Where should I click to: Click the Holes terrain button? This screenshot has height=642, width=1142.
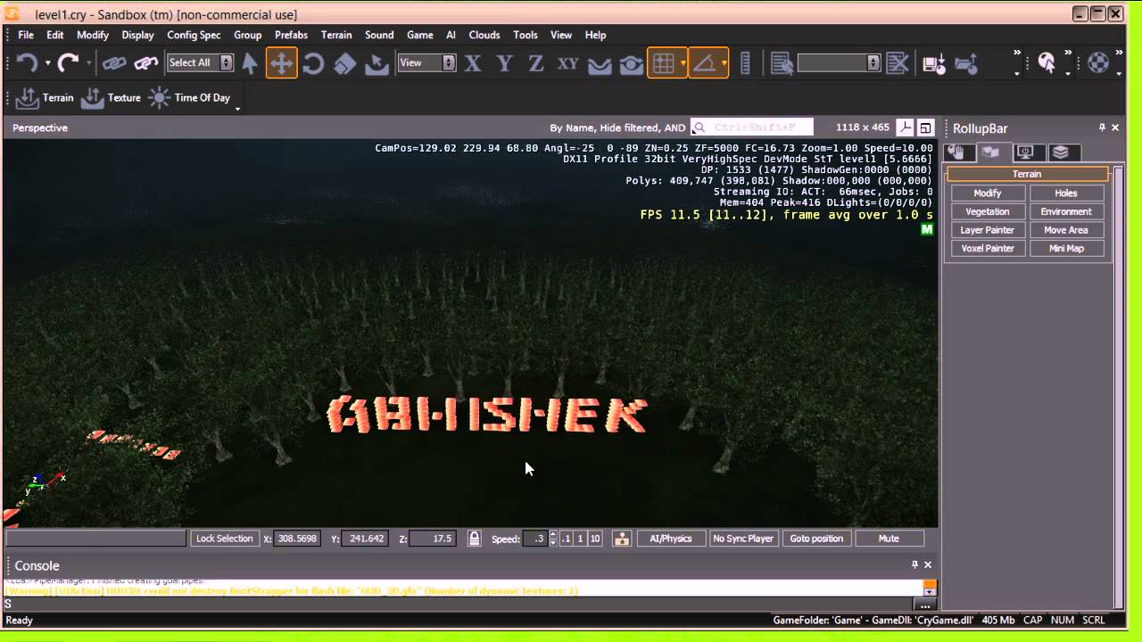(x=1066, y=193)
